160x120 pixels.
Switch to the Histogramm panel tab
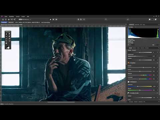tap(131, 25)
